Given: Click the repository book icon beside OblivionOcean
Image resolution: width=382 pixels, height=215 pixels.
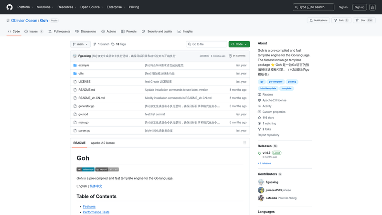Looking at the screenshot, I should click(x=8, y=21).
